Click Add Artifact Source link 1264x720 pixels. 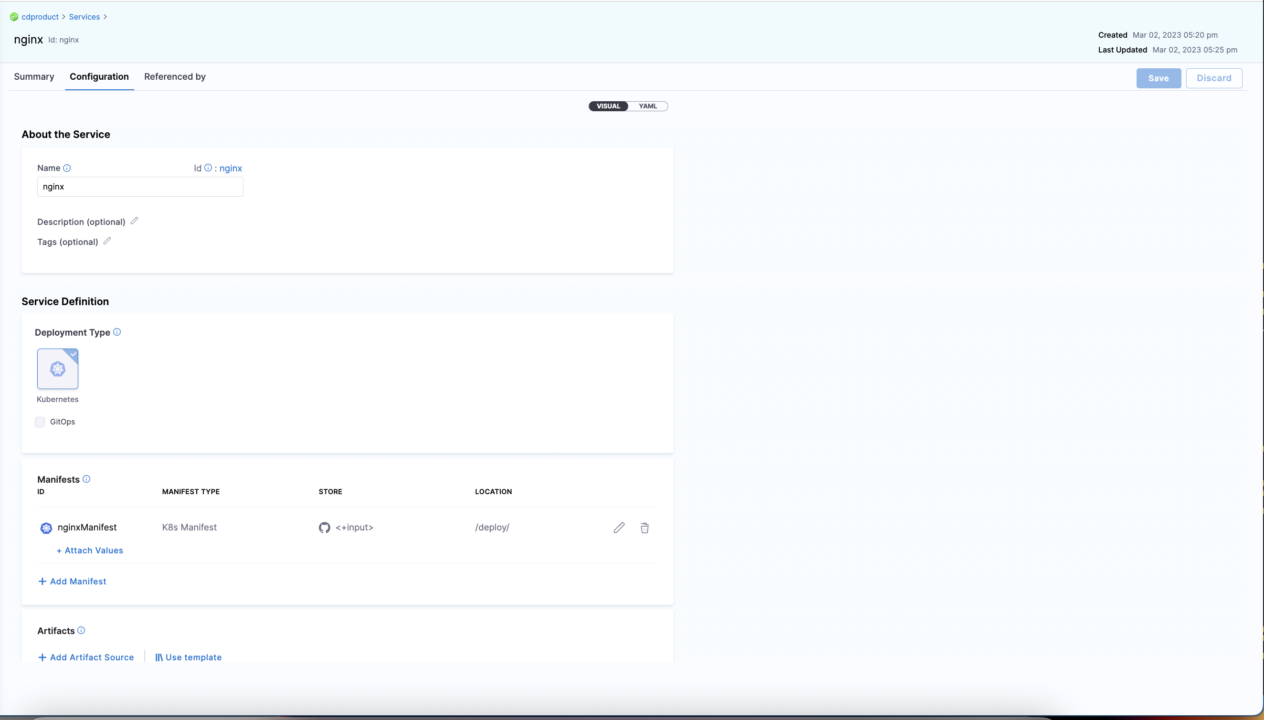[x=86, y=657]
